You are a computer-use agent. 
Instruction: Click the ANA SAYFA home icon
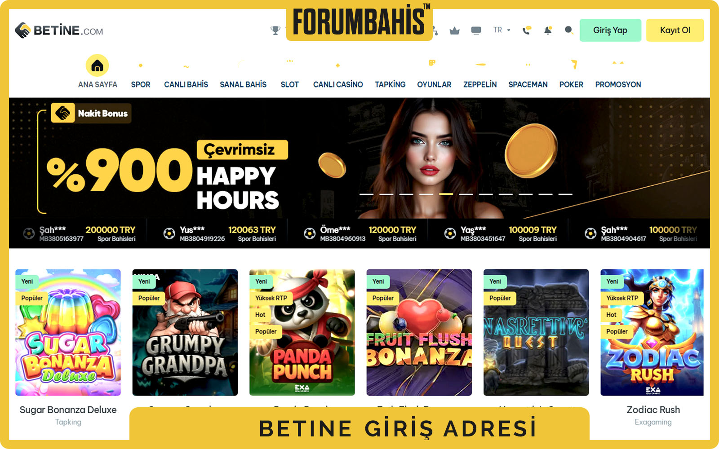[x=98, y=66]
